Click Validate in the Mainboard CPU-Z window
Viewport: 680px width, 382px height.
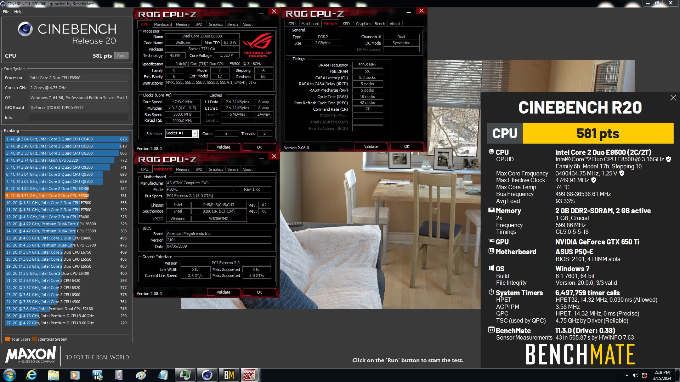point(223,292)
